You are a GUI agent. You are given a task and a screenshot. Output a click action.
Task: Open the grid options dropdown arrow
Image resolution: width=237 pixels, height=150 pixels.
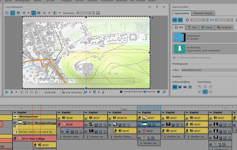[x=28, y=13]
